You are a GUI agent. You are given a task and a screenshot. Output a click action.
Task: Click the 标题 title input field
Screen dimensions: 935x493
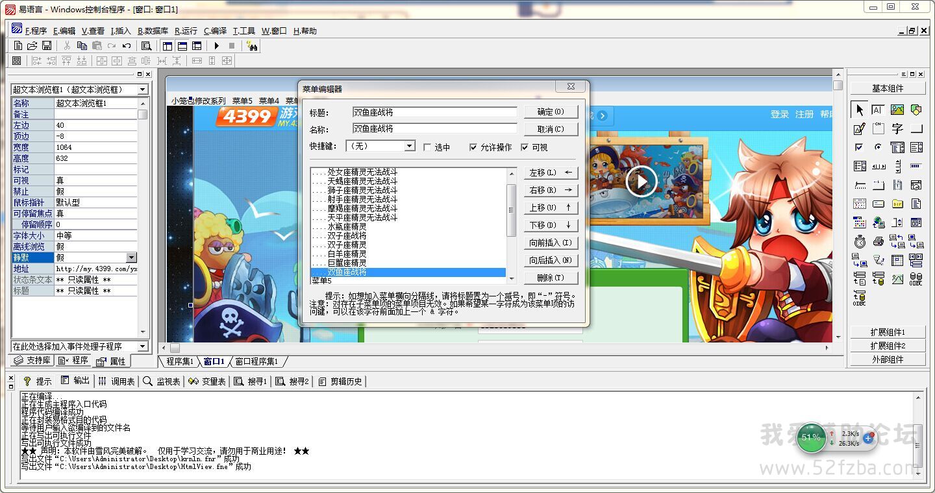pyautogui.click(x=434, y=112)
